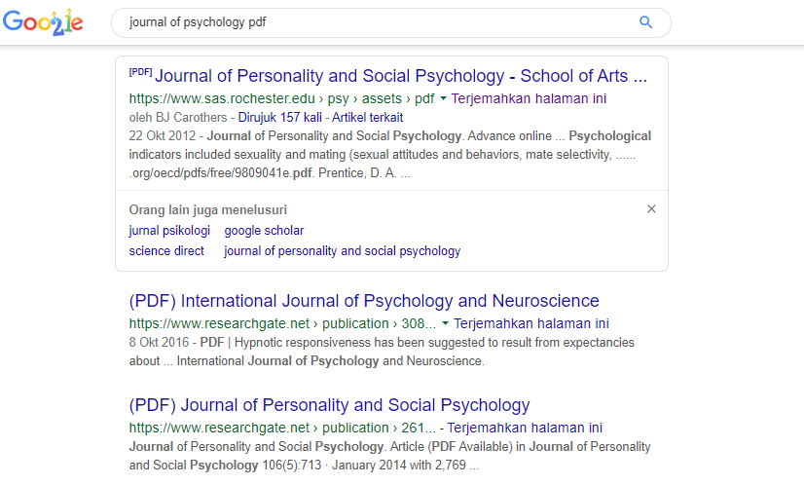Click the [PDF] tag before first result

(140, 72)
